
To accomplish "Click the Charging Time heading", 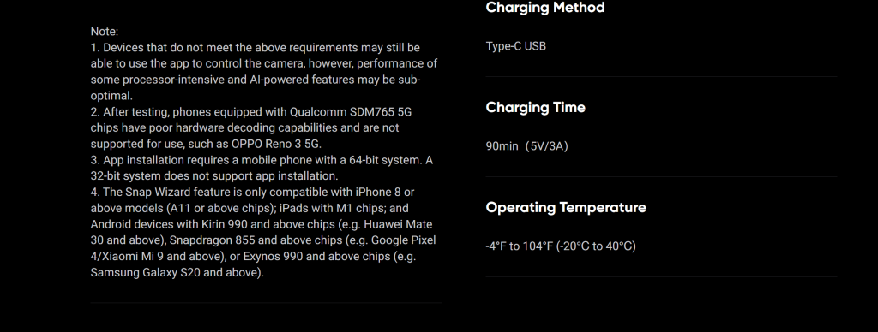I will (x=535, y=107).
